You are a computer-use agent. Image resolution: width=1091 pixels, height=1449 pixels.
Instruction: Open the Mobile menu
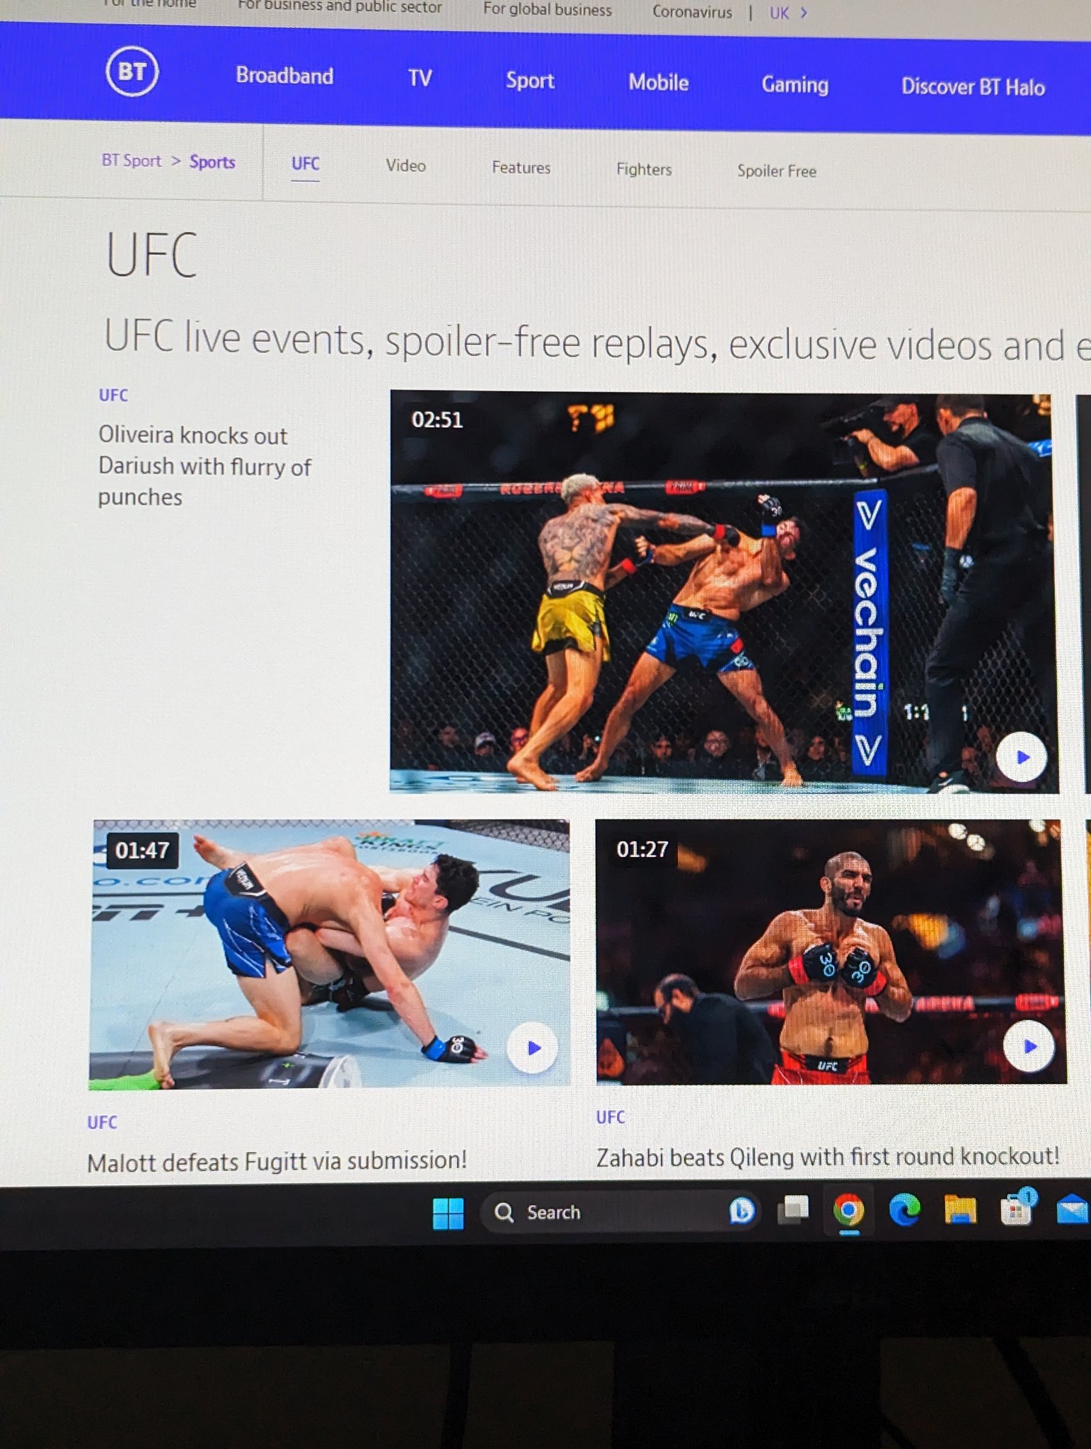click(x=659, y=83)
